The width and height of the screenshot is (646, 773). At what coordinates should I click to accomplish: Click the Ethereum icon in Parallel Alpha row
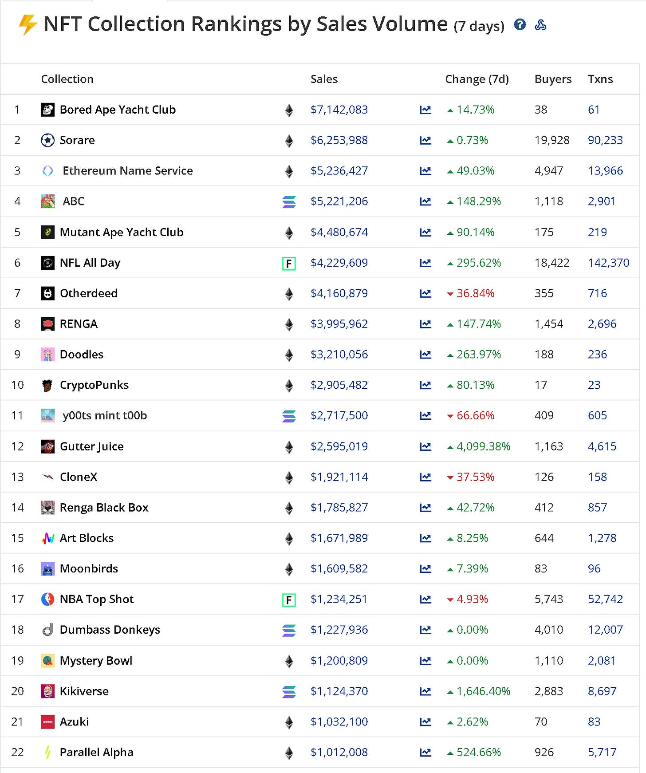click(289, 753)
